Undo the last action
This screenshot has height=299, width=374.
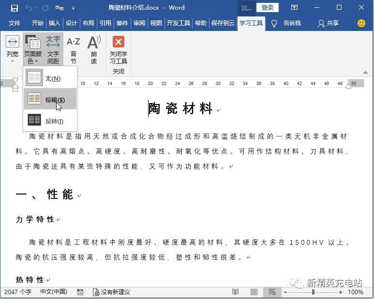coord(29,8)
